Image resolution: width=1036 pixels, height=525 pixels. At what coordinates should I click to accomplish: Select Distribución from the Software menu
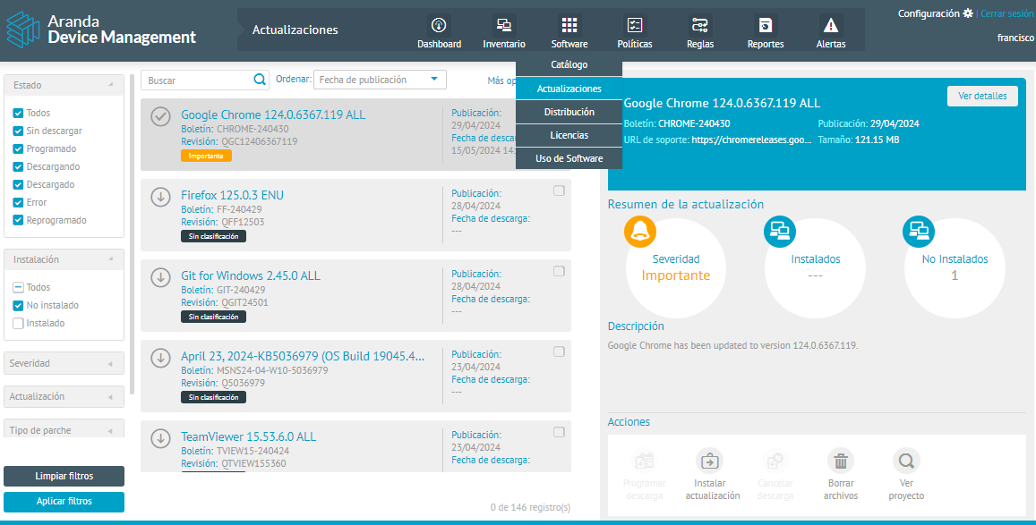pyautogui.click(x=569, y=112)
